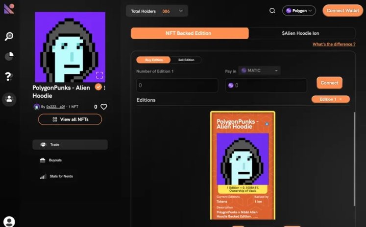Open the 0x222...a0f creator link
This screenshot has width=366, height=227.
pos(55,107)
